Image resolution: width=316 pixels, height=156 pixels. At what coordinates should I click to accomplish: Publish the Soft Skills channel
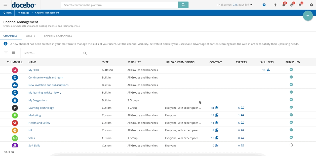pos(291,145)
